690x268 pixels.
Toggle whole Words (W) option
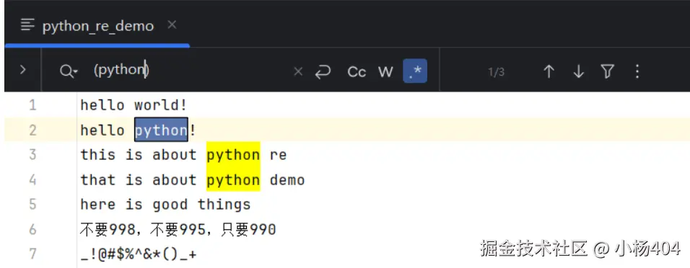click(x=385, y=71)
